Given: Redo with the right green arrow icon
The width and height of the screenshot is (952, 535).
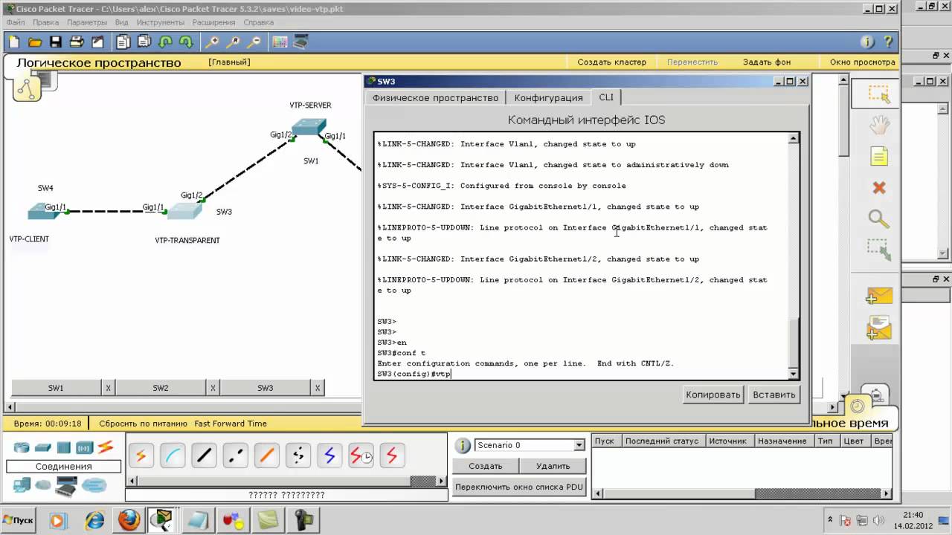Looking at the screenshot, I should click(186, 42).
